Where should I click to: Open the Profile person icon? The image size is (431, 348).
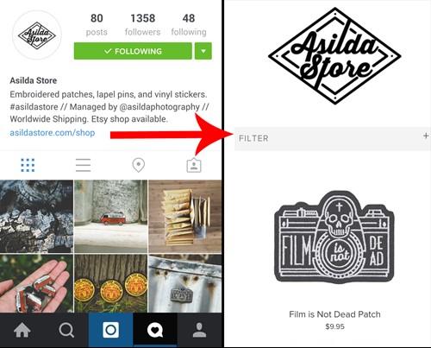(199, 330)
